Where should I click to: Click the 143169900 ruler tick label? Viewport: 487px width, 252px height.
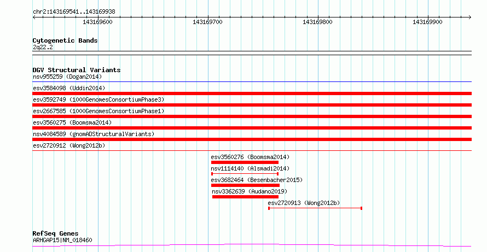[427, 22]
